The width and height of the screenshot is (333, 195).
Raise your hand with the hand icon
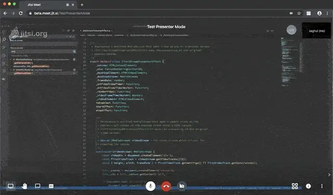24,186
